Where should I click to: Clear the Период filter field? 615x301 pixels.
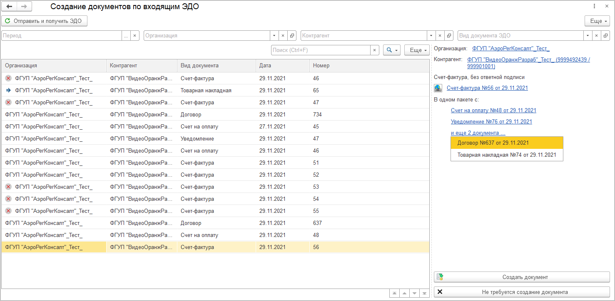coord(134,36)
